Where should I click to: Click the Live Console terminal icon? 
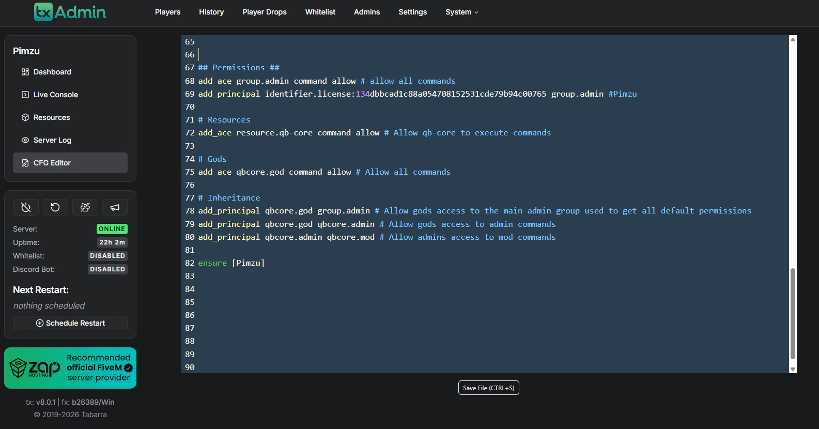(x=25, y=95)
